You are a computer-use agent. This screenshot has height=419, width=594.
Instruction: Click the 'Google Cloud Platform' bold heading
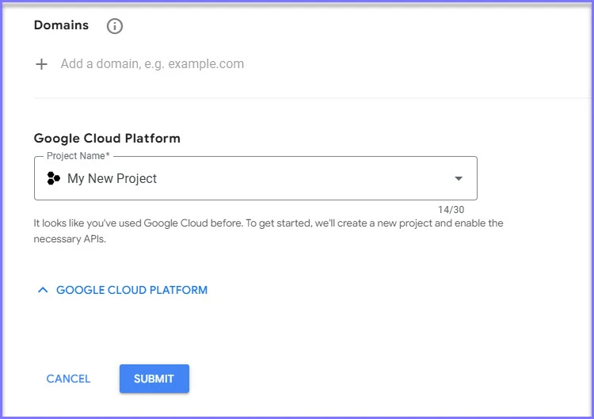[x=107, y=138]
